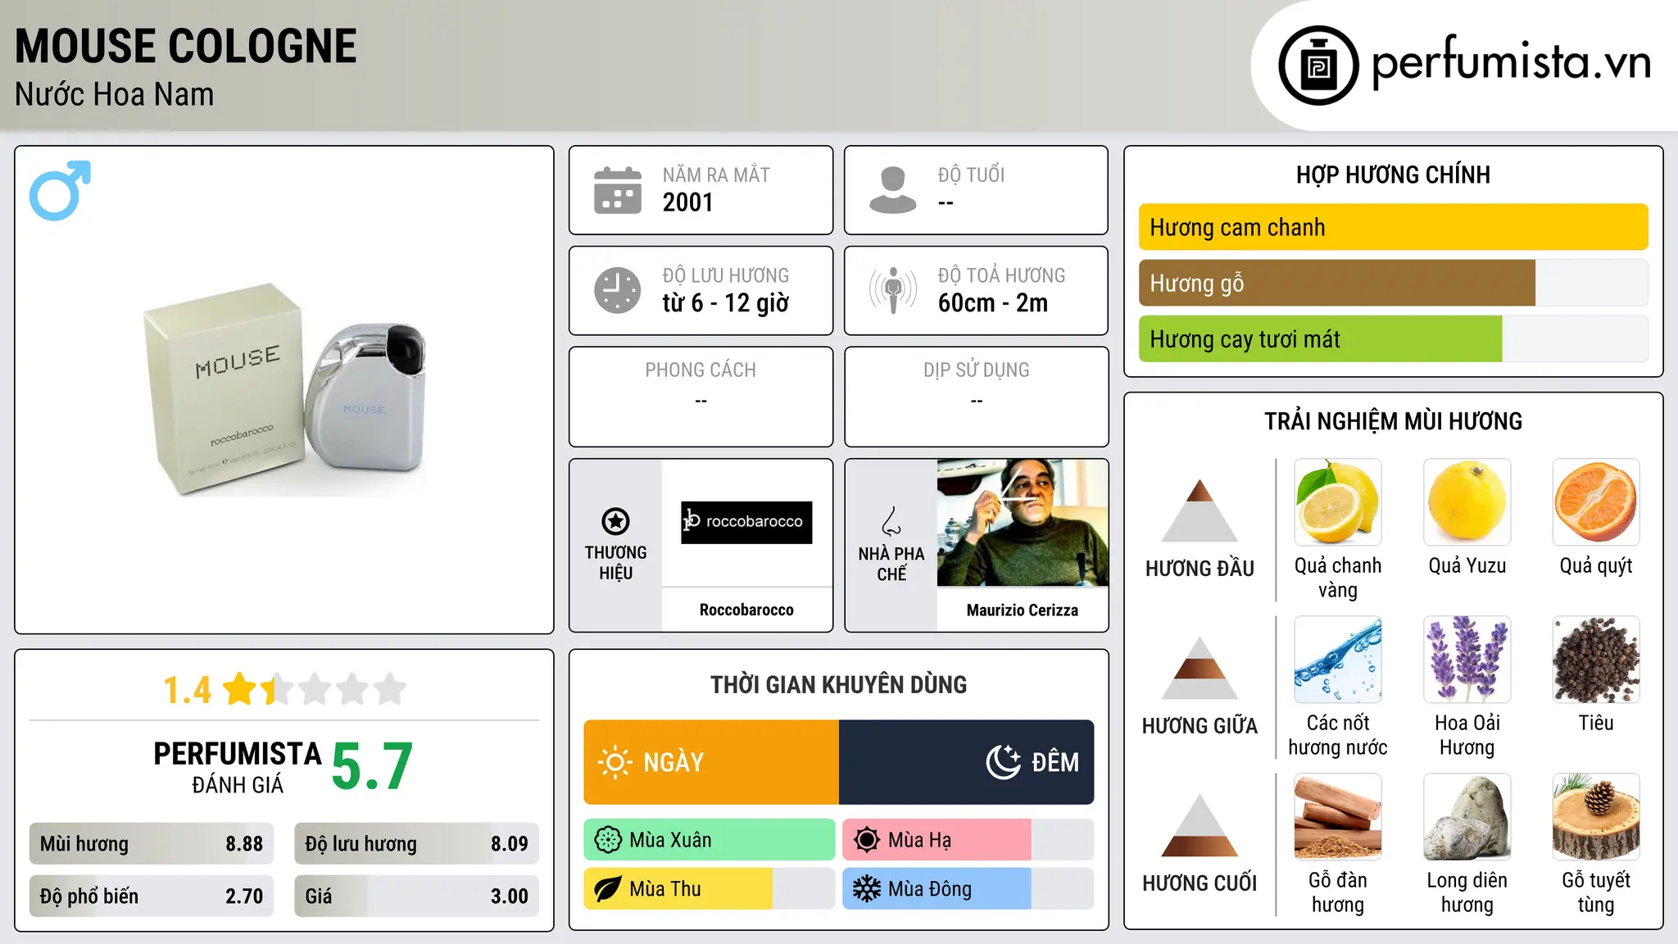Screen dimensions: 1678x944
Task: Click the moon icon in the Đêm bar
Action: pos(1003,762)
